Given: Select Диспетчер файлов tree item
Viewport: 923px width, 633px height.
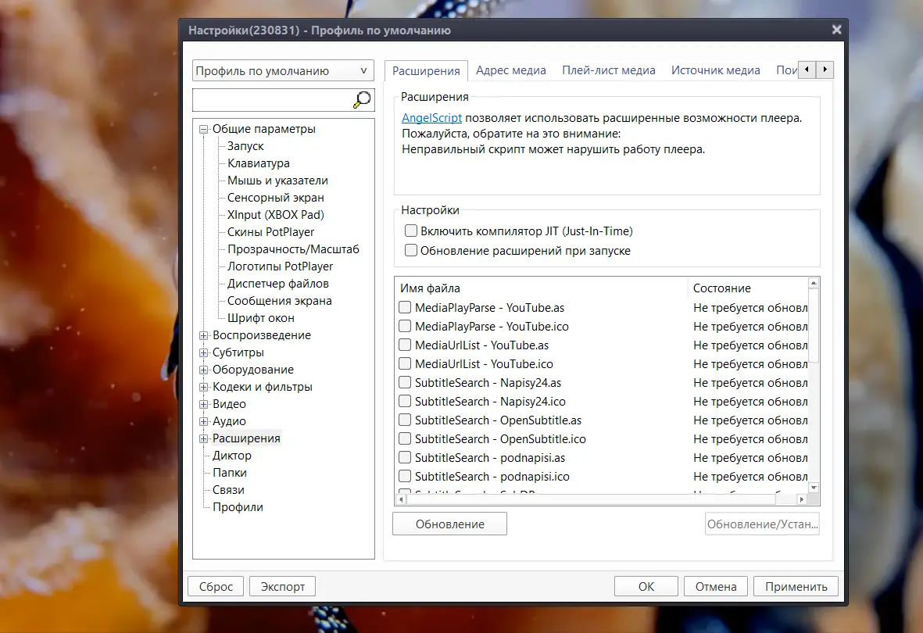Looking at the screenshot, I should [x=278, y=284].
